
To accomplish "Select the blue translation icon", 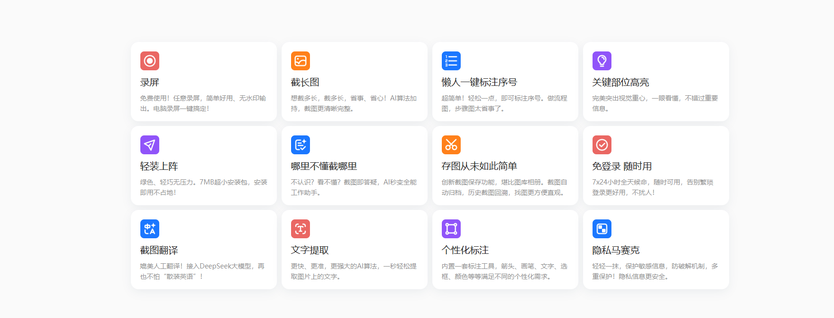I will click(149, 229).
